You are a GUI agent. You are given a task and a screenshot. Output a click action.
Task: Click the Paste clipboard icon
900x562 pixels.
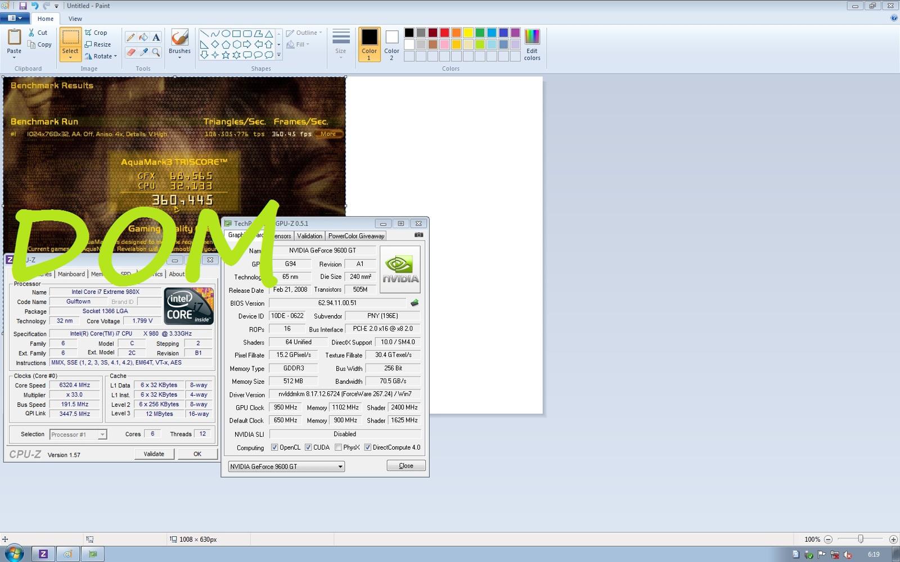[14, 38]
